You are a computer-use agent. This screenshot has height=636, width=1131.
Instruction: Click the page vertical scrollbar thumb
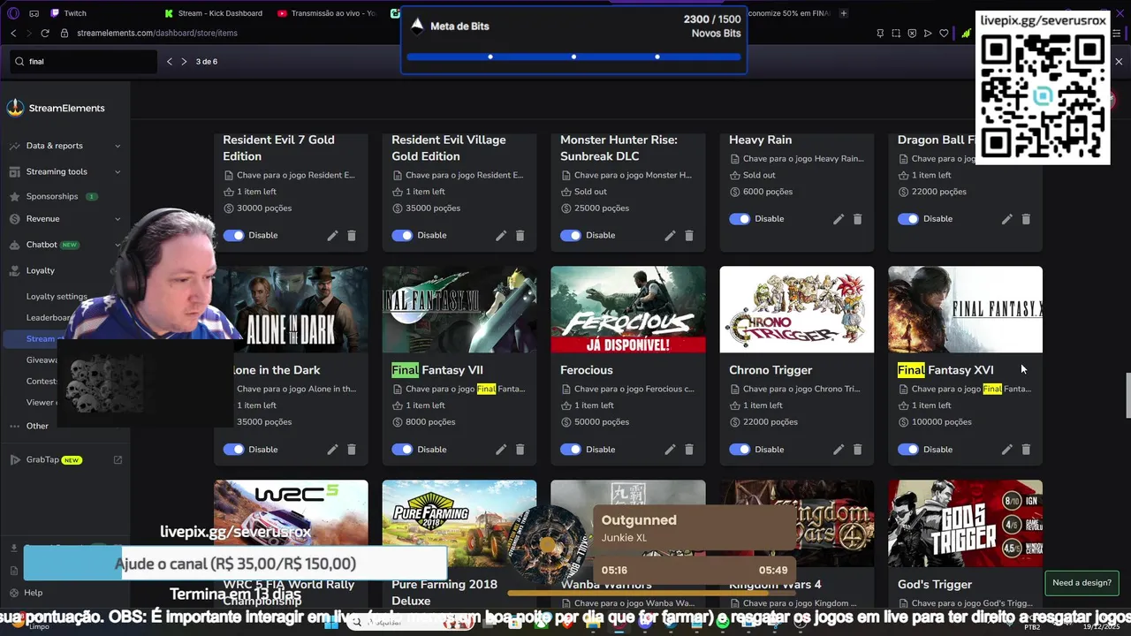pos(1127,397)
